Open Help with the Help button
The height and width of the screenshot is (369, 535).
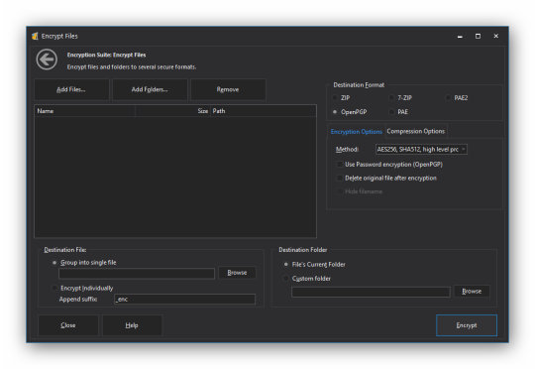pos(132,325)
